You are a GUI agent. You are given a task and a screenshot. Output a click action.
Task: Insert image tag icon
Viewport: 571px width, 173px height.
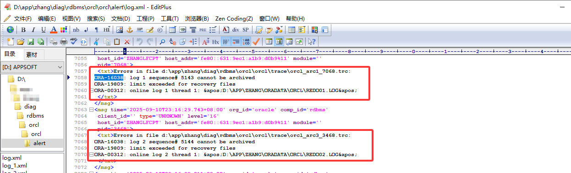pos(119,30)
